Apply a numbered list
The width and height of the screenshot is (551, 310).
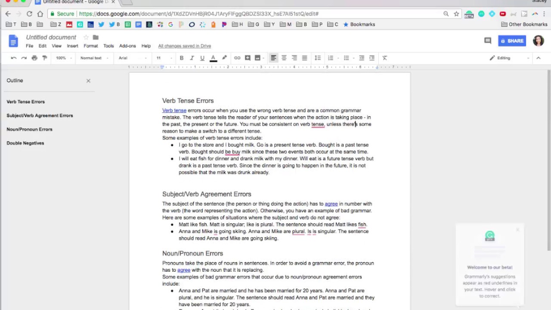(331, 58)
